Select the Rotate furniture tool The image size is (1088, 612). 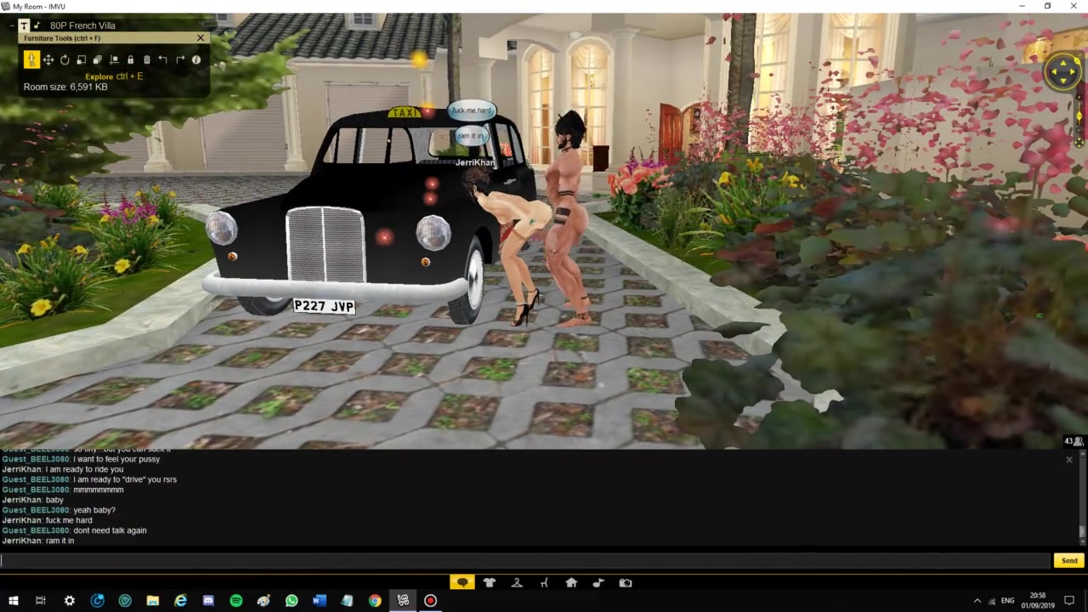(65, 59)
